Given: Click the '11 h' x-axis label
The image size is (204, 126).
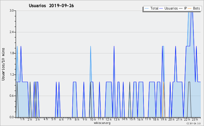Looking at the screenshot, I should 101,119.
